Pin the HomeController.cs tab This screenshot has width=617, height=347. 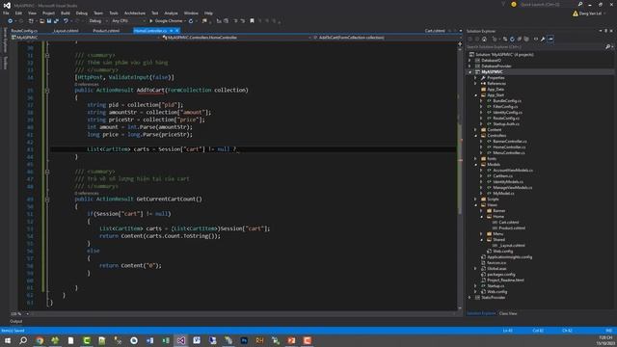(x=172, y=31)
